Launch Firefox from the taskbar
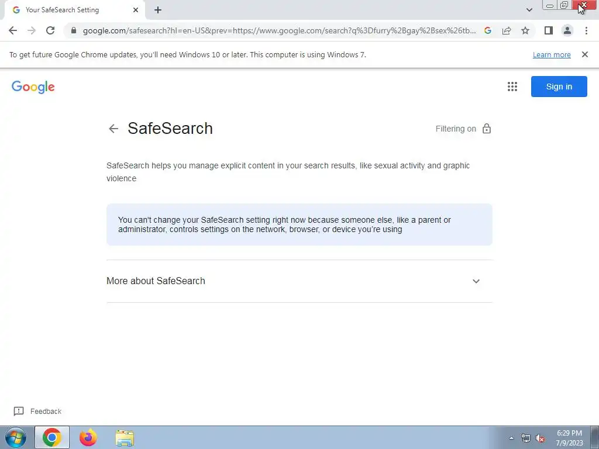Image resolution: width=599 pixels, height=449 pixels. [x=88, y=437]
